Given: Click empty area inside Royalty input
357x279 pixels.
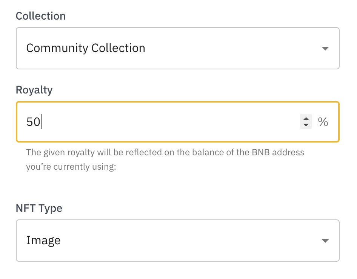Looking at the screenshot, I should pyautogui.click(x=171, y=122).
